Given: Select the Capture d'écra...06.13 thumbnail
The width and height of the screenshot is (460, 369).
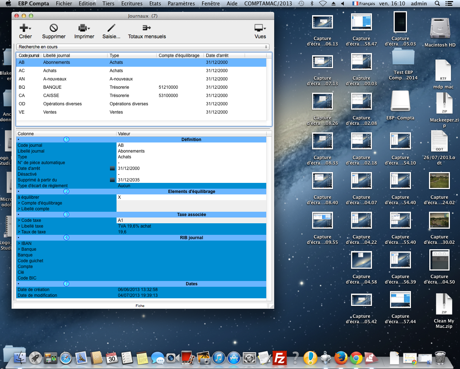Looking at the screenshot, I should tap(322, 22).
